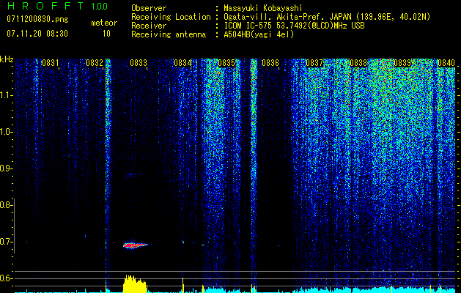Click the 0839 time marker
The width and height of the screenshot is (461, 293).
click(x=402, y=63)
